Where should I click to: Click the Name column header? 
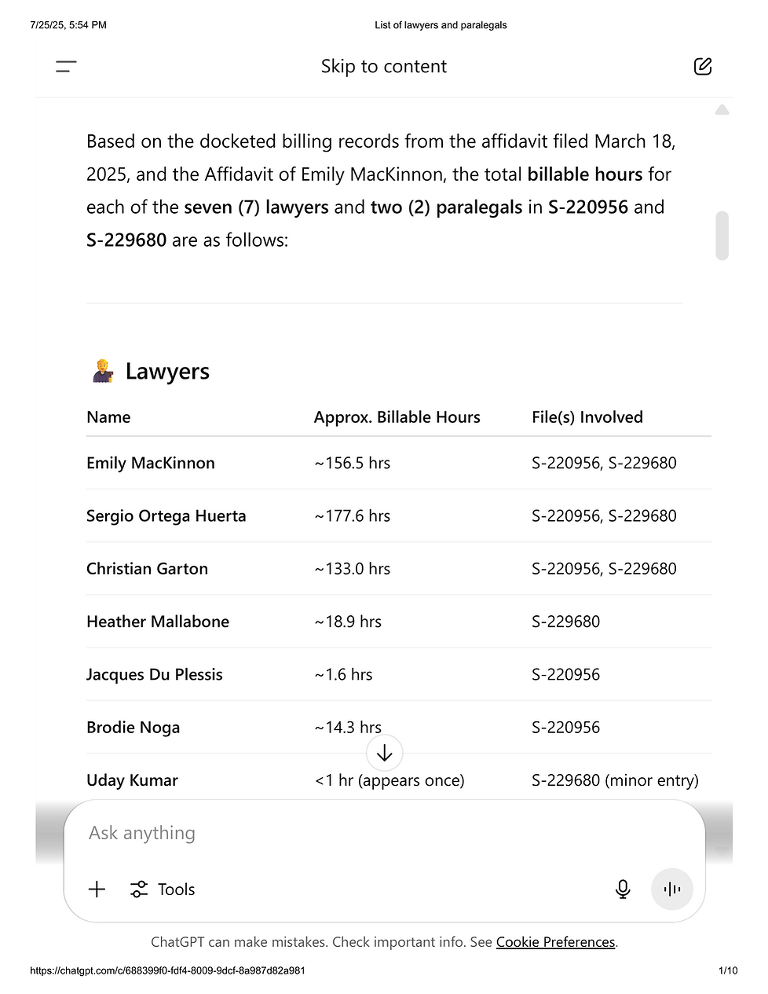[108, 417]
